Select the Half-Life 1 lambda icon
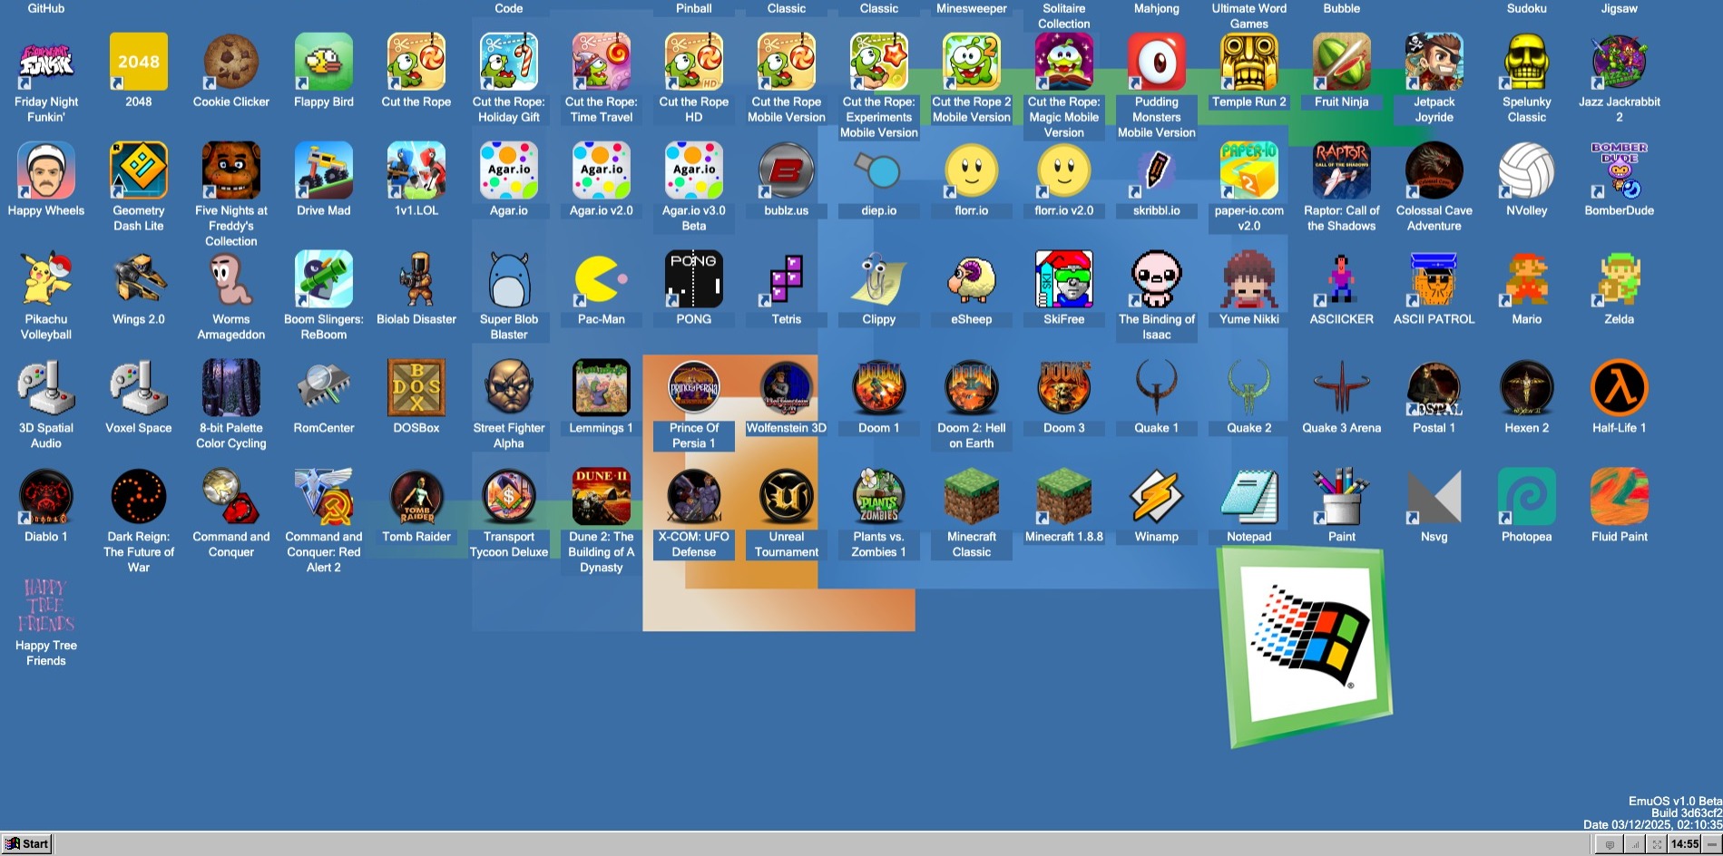Viewport: 1723px width, 856px height. 1620,388
